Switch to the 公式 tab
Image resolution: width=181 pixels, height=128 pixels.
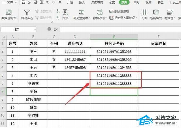click(x=112, y=2)
